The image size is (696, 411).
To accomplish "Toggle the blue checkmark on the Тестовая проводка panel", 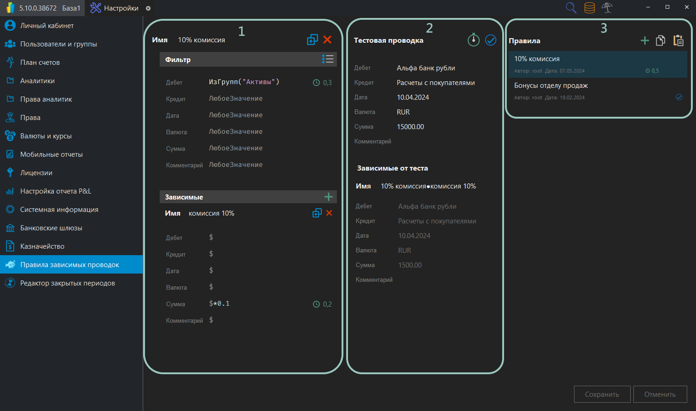I will pyautogui.click(x=490, y=40).
